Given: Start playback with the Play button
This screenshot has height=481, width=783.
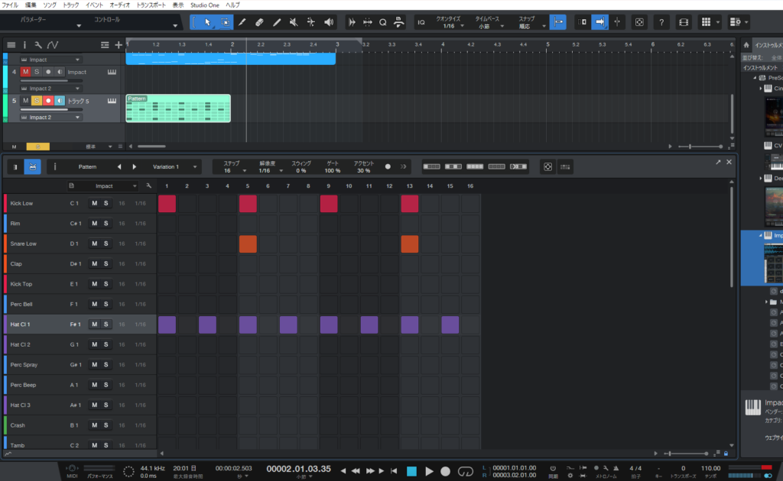Looking at the screenshot, I should click(x=429, y=471).
